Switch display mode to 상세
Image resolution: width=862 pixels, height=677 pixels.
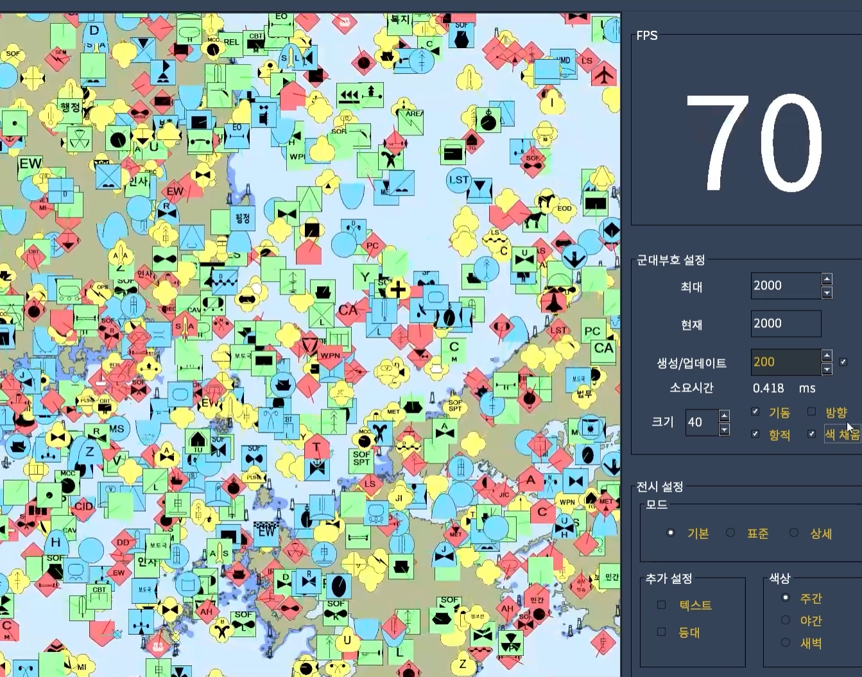(794, 533)
